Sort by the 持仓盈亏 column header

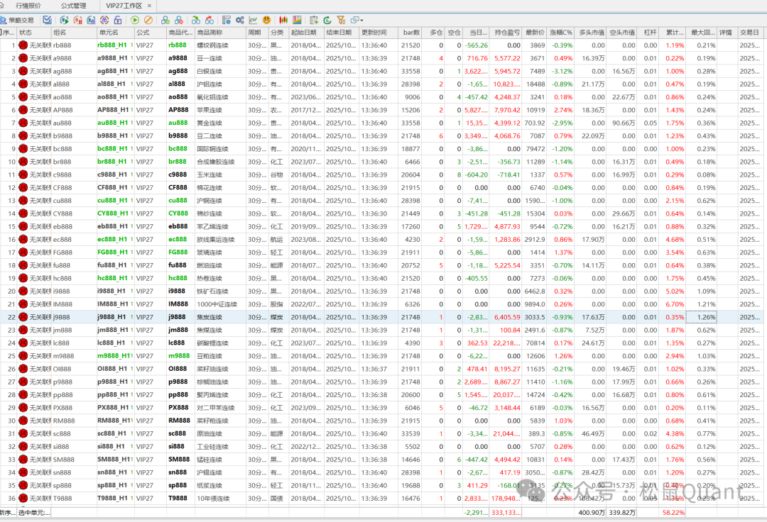click(507, 33)
